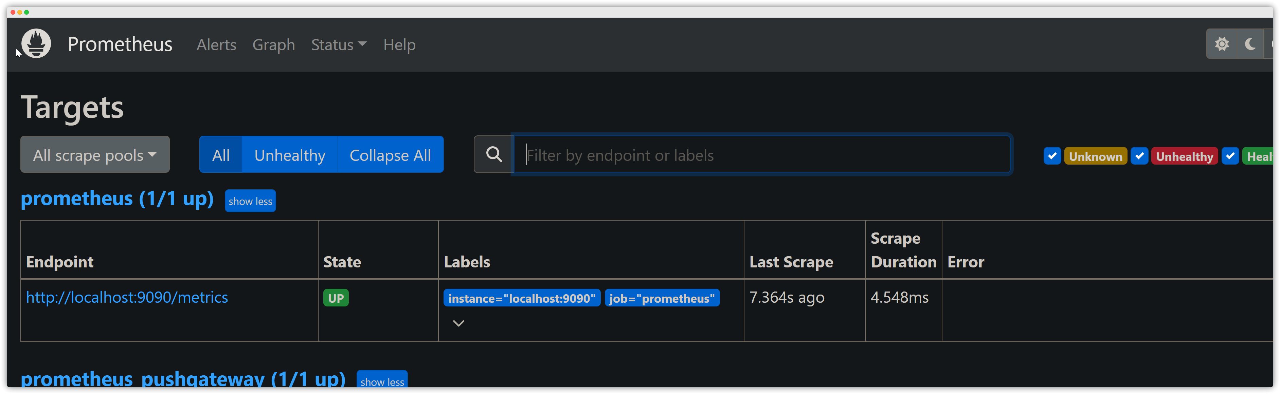Expand discovered labels chevron for localhost:9090
The height and width of the screenshot is (394, 1280).
[458, 323]
